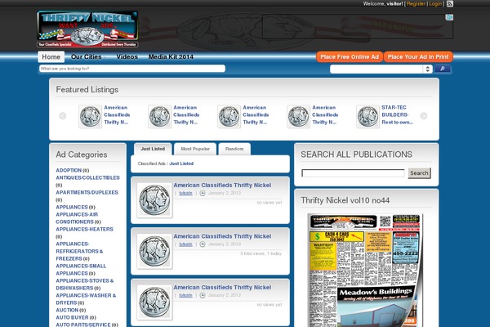
Task: Open the STAR-TEC BUILDERS Rent to own listing
Action: pyautogui.click(x=397, y=114)
